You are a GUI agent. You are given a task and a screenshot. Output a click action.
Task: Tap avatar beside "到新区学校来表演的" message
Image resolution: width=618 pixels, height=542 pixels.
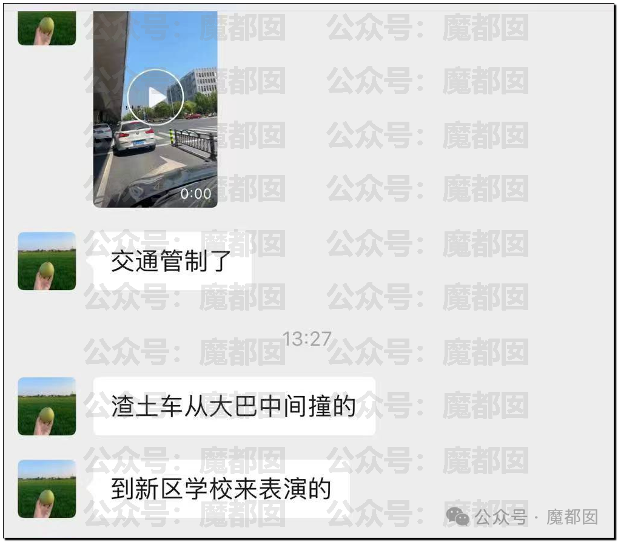[47, 489]
